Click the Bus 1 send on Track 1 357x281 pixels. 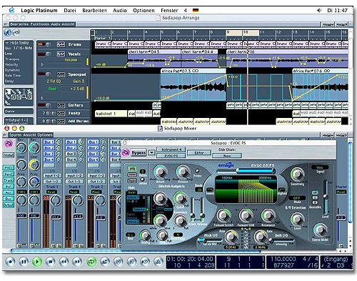click(49, 142)
